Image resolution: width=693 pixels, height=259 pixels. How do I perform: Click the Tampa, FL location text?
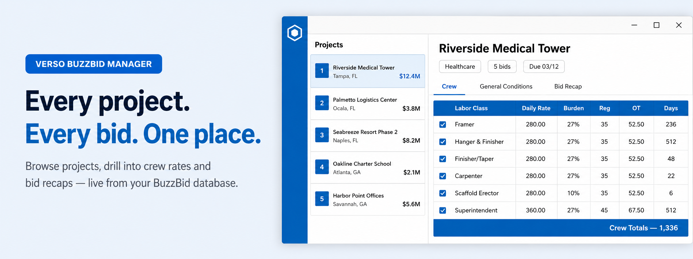345,76
